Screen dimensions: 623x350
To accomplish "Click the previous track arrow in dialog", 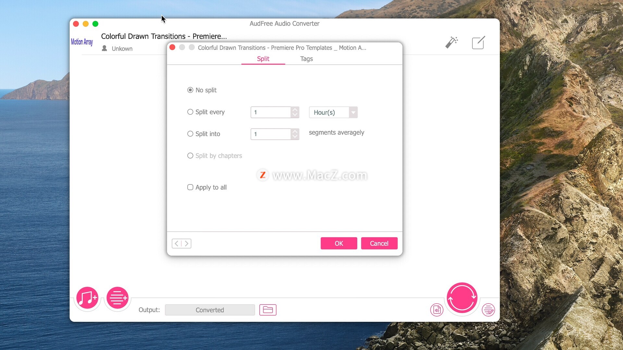I will click(177, 243).
